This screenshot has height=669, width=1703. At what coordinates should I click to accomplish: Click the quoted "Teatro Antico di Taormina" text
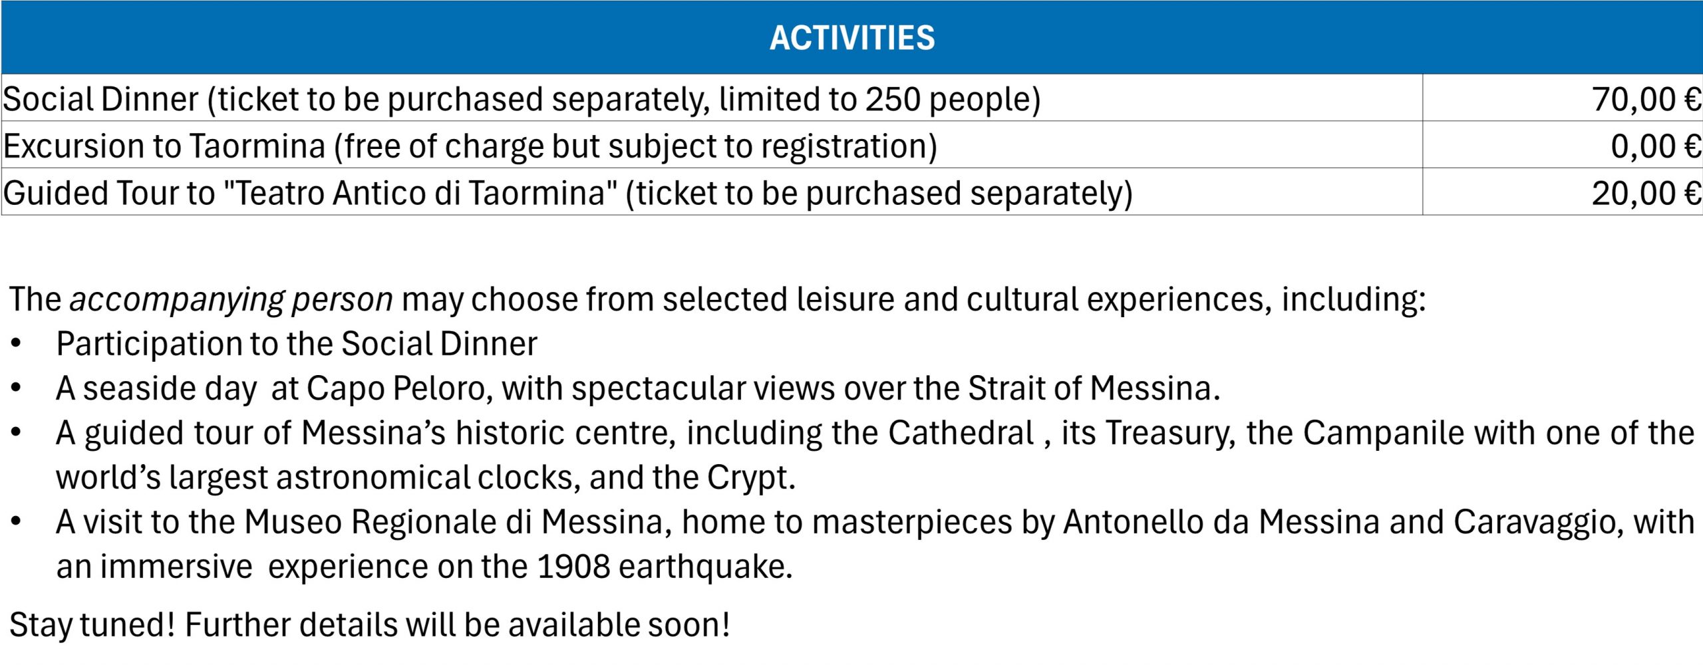coord(420,194)
